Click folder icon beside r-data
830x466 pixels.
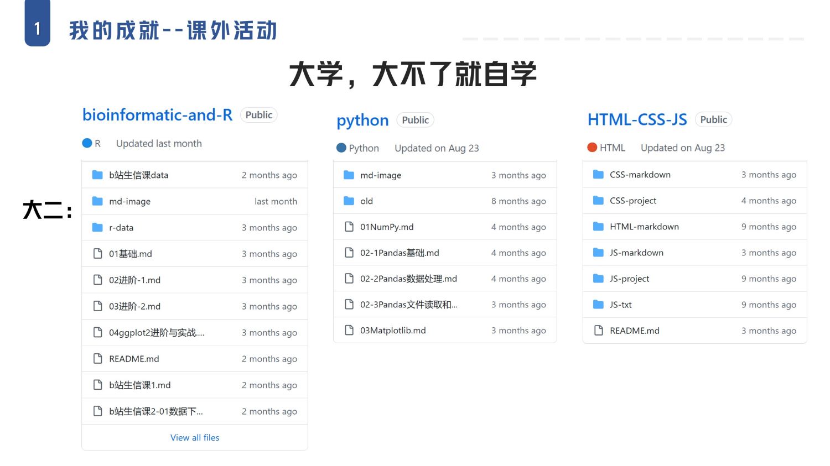point(97,228)
